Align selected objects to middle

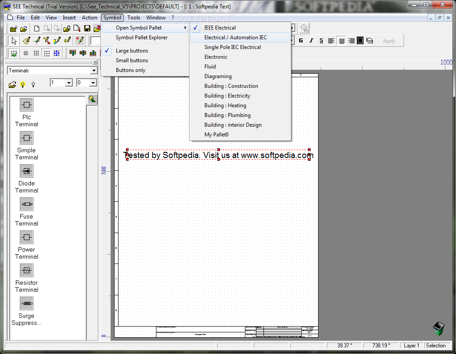point(83,53)
